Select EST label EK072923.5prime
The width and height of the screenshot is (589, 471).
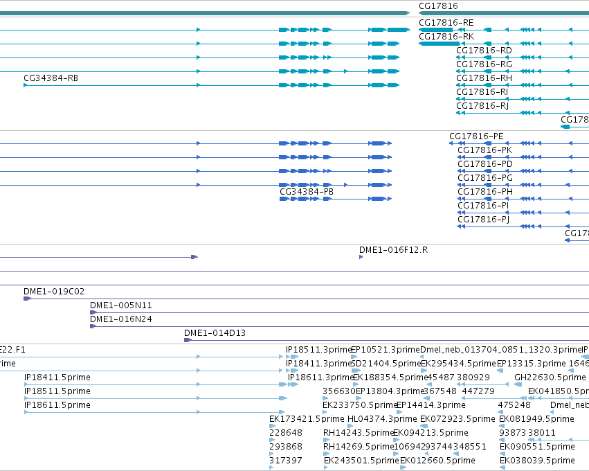457,420
